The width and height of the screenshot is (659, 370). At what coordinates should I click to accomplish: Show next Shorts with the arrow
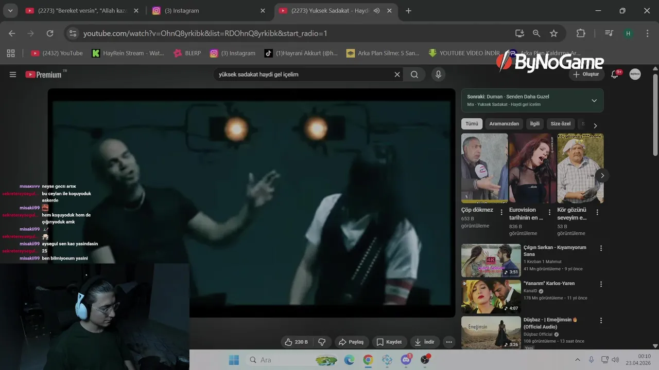point(602,175)
